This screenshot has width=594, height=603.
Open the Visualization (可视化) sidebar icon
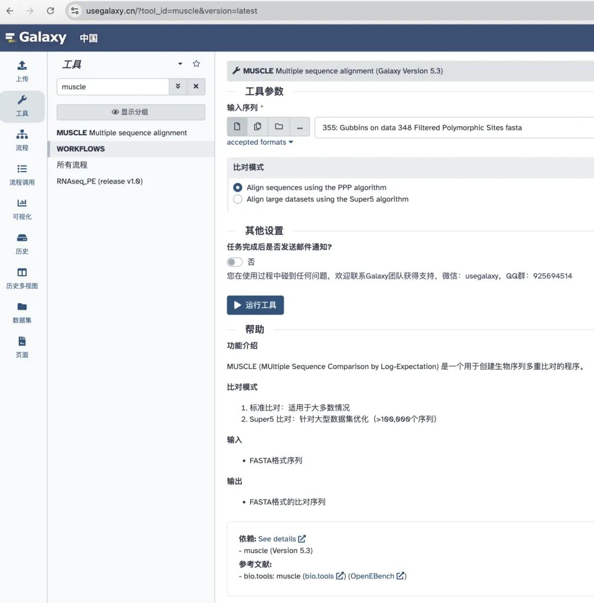pyautogui.click(x=22, y=209)
